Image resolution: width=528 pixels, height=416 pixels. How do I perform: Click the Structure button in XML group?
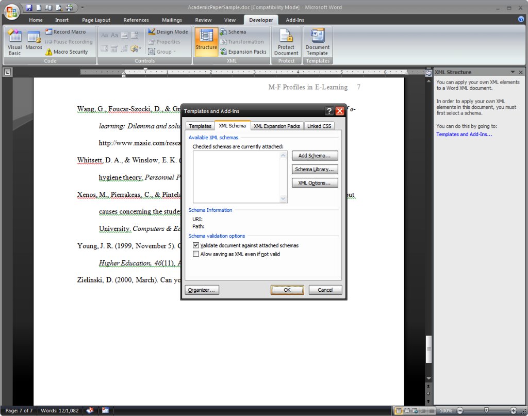click(206, 40)
